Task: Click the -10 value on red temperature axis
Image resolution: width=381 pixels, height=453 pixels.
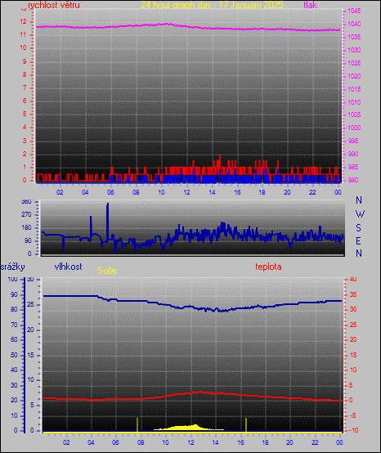Action: [x=353, y=430]
